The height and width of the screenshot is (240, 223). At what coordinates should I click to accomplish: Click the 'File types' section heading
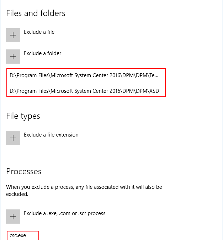point(23,116)
